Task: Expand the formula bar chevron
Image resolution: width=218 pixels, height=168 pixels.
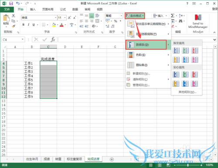Action: (x=215, y=40)
